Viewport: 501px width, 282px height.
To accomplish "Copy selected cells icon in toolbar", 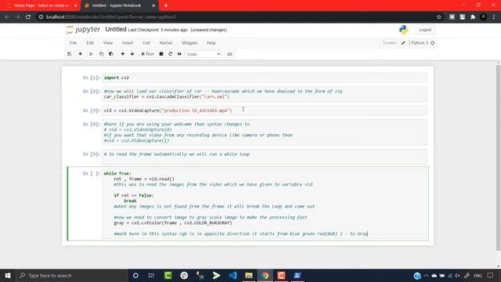I will coord(101,54).
